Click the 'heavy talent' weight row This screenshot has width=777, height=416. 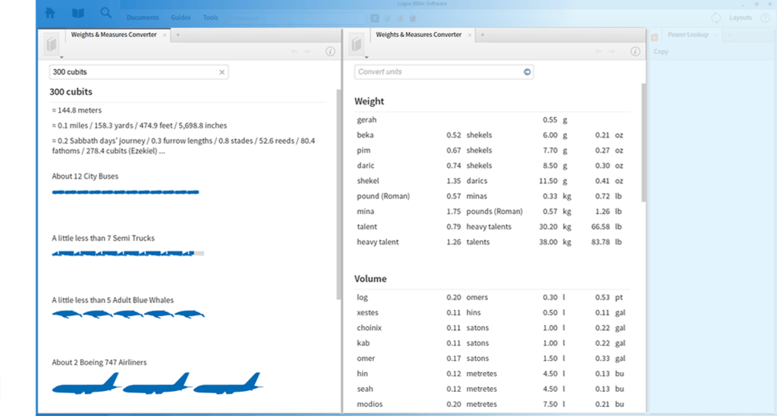[492, 242]
